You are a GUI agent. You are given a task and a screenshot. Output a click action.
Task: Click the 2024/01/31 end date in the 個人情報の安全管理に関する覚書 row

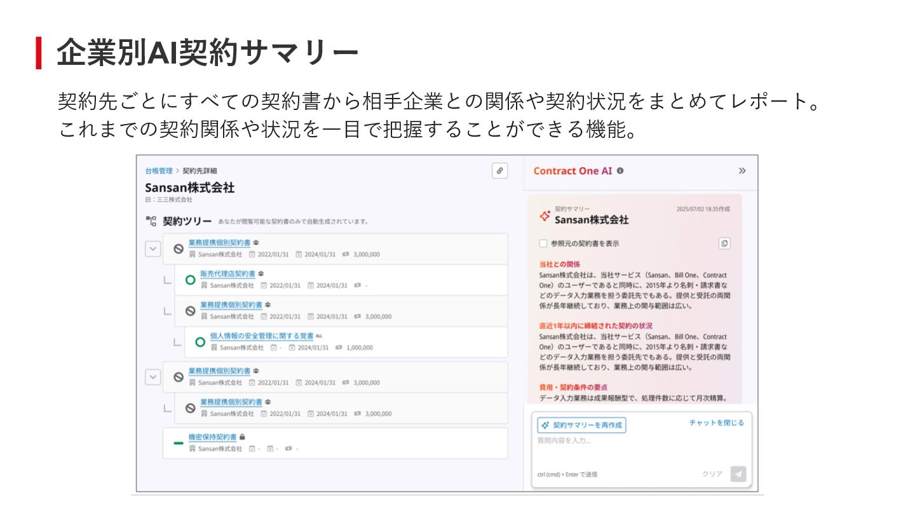pyautogui.click(x=313, y=348)
